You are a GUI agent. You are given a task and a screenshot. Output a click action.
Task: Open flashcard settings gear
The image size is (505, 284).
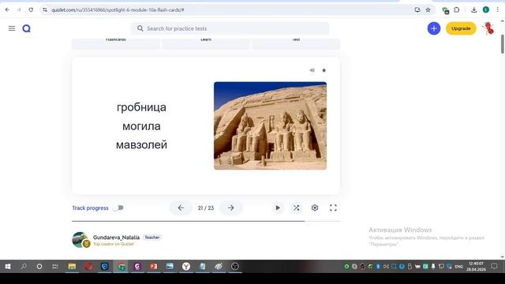pos(315,208)
